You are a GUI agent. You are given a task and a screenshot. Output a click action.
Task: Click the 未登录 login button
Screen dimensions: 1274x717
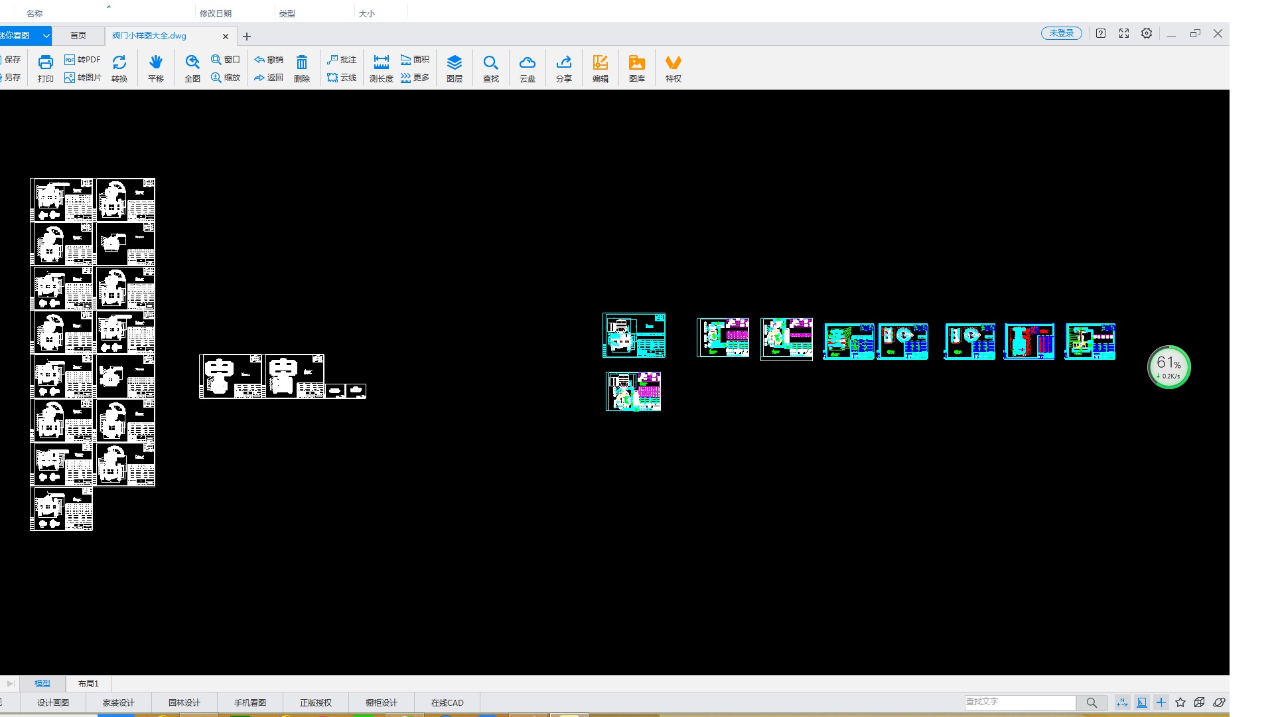click(1061, 33)
